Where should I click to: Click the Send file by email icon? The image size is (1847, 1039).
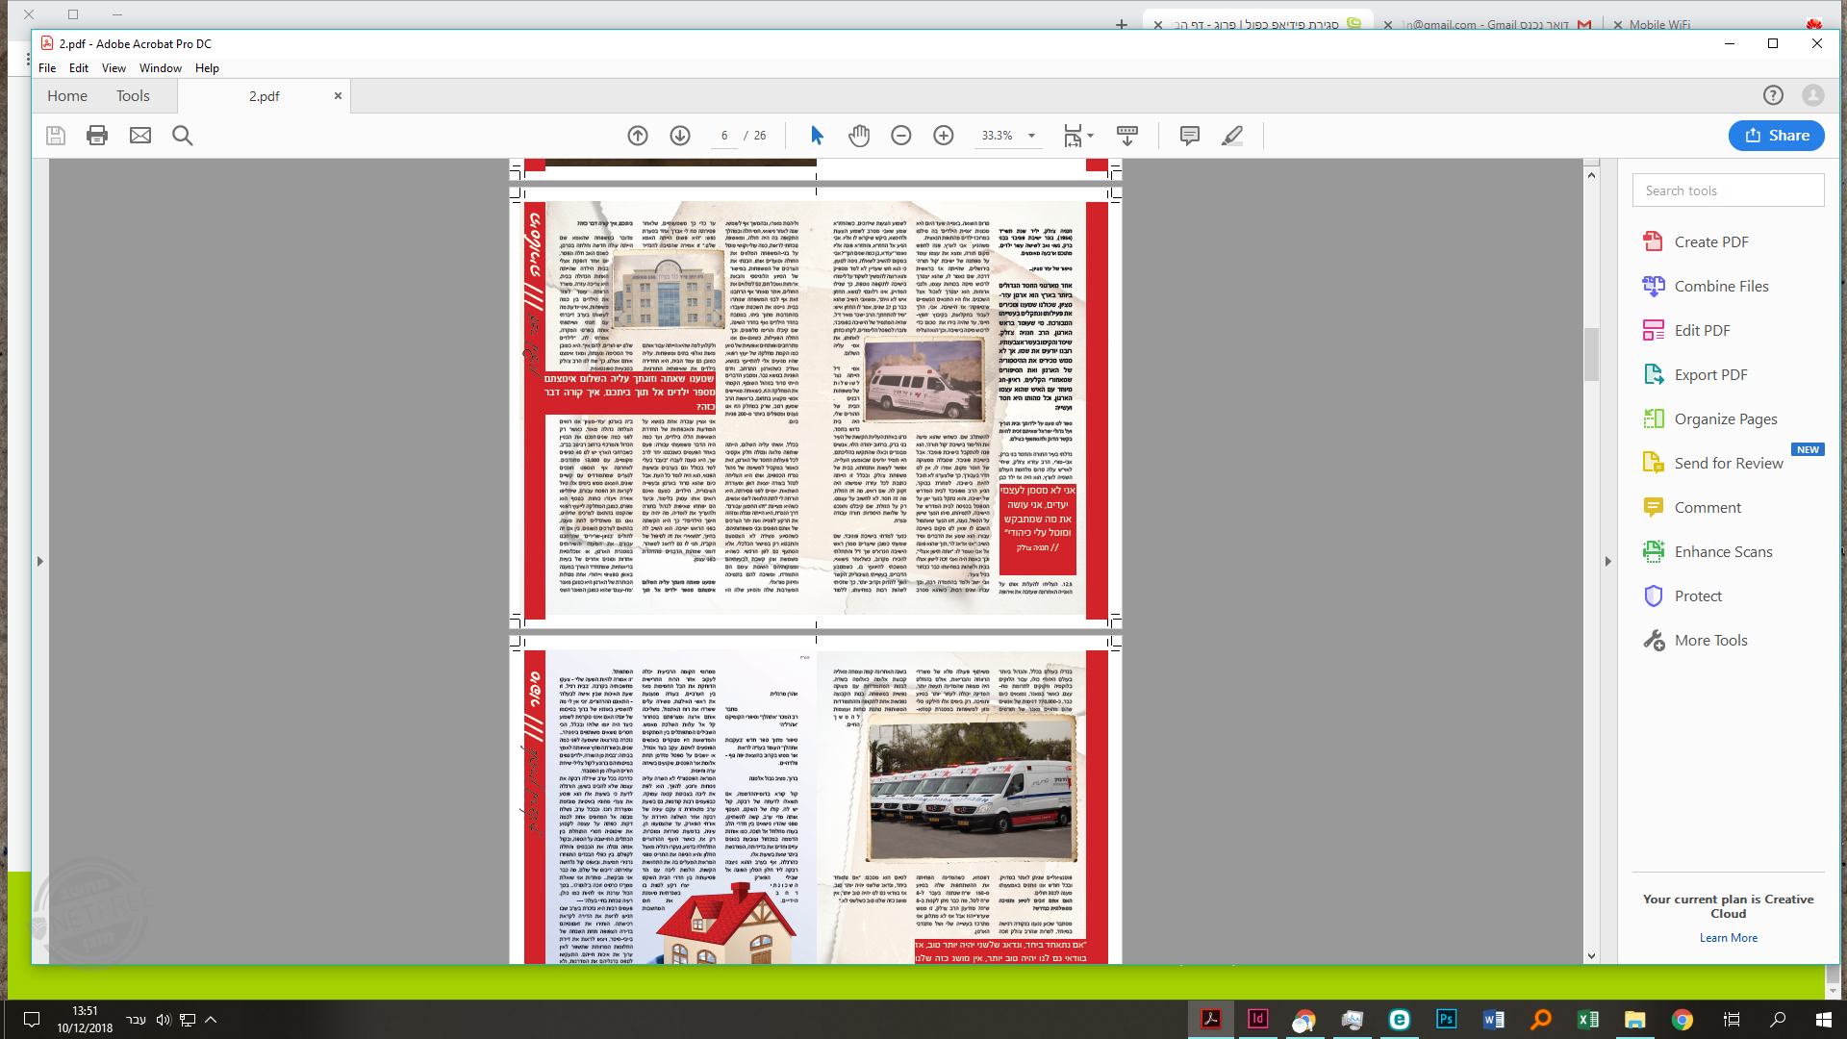[140, 136]
